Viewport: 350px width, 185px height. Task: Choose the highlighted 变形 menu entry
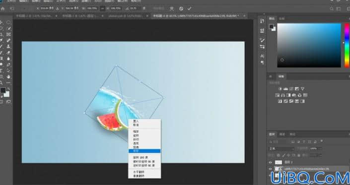click(144, 151)
